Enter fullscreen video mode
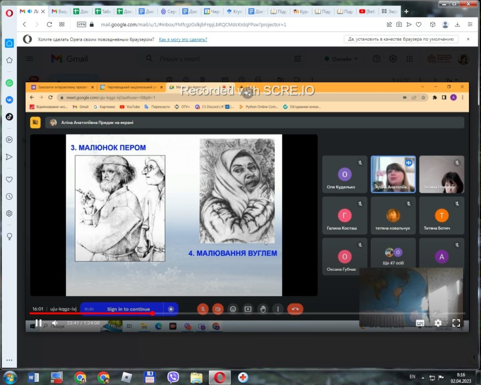481x385 pixels. click(x=456, y=323)
